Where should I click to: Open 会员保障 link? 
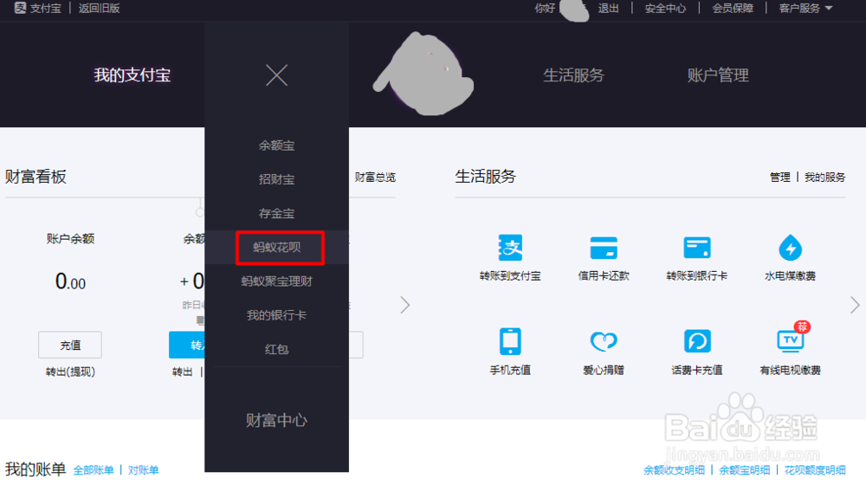733,9
